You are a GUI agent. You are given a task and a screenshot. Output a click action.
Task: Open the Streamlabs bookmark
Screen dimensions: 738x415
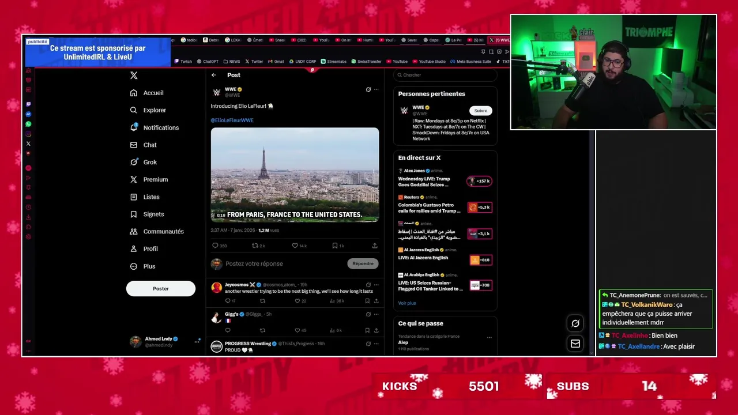pos(334,62)
